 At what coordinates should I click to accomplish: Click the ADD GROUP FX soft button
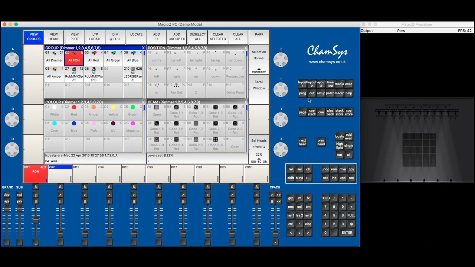tap(177, 37)
